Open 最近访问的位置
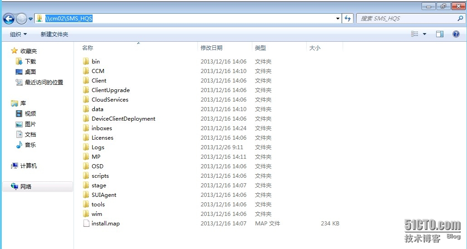This screenshot has height=249, width=467. click(x=44, y=83)
